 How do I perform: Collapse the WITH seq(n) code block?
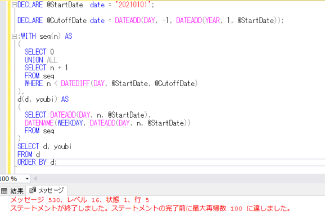point(14,37)
